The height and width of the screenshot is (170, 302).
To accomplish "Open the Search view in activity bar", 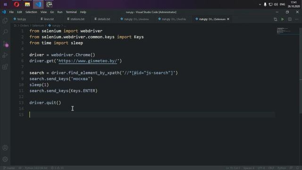I will (x=5, y=32).
